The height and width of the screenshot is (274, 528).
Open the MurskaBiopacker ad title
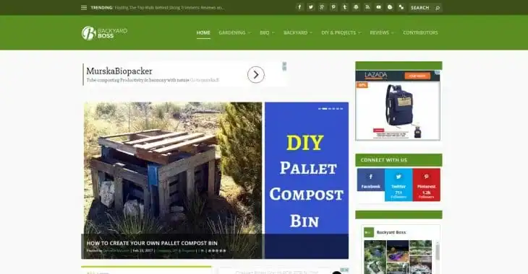(x=119, y=71)
